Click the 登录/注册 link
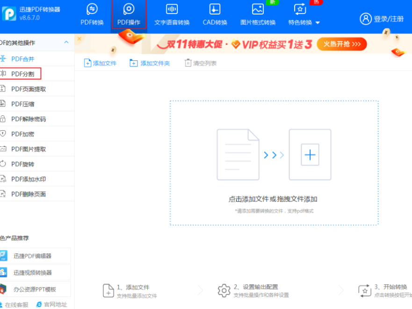412x309 pixels. pos(389,19)
